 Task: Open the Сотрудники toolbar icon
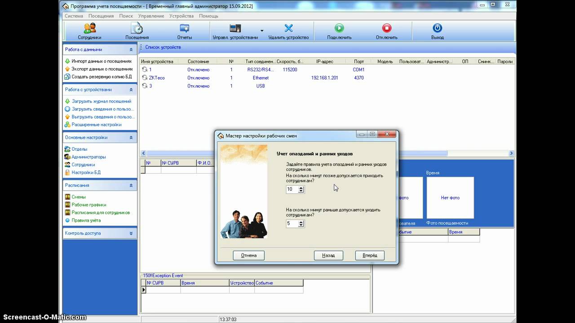pos(89,28)
